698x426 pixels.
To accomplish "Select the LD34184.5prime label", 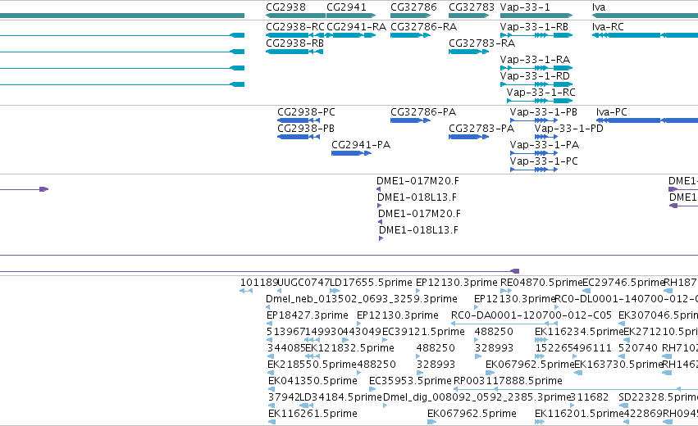I will coord(341,397).
